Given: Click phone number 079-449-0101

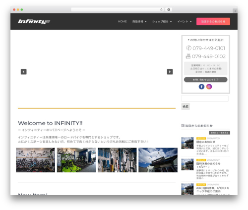Looking at the screenshot, I should [x=209, y=48].
